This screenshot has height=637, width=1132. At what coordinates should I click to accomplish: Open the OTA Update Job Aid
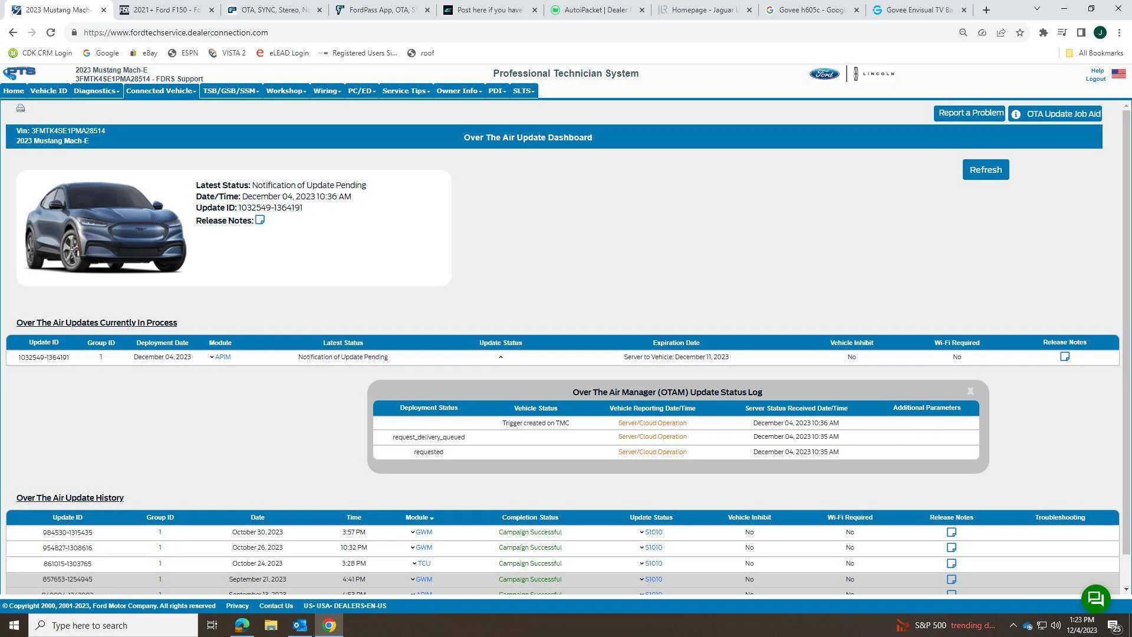(1055, 114)
